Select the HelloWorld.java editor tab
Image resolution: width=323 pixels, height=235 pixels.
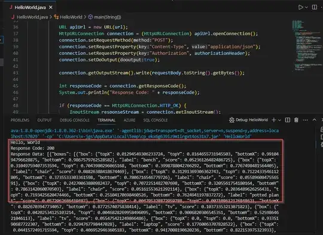pos(31,7)
